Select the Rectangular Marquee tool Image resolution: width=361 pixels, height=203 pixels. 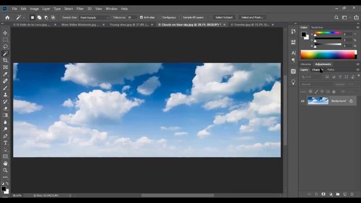point(5,40)
